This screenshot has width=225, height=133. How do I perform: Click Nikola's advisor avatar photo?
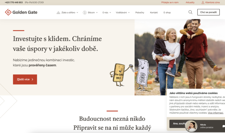pyautogui.click(x=191, y=126)
